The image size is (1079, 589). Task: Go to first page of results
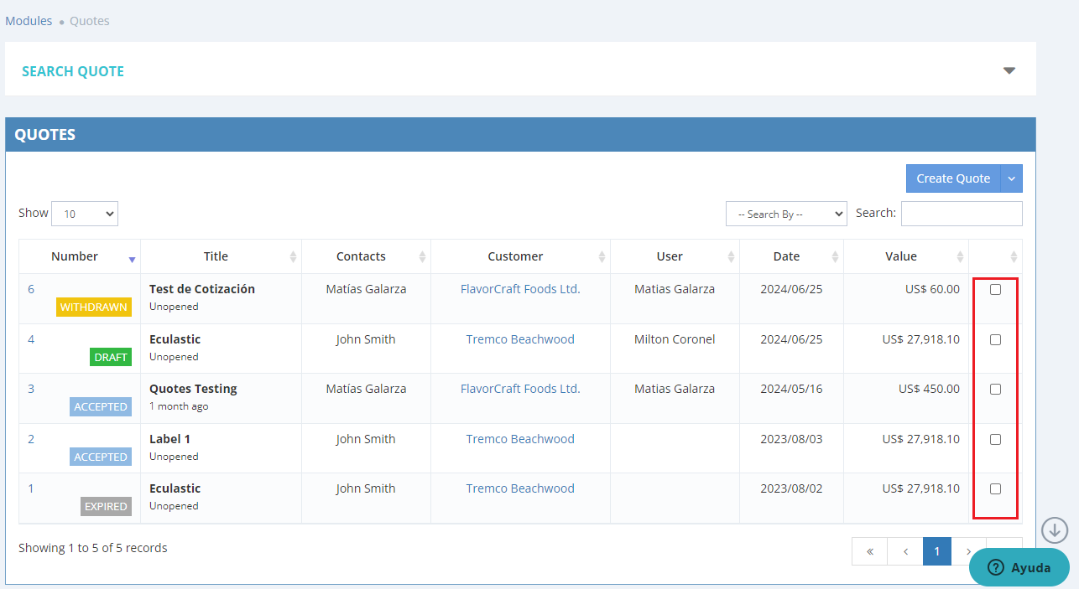869,551
